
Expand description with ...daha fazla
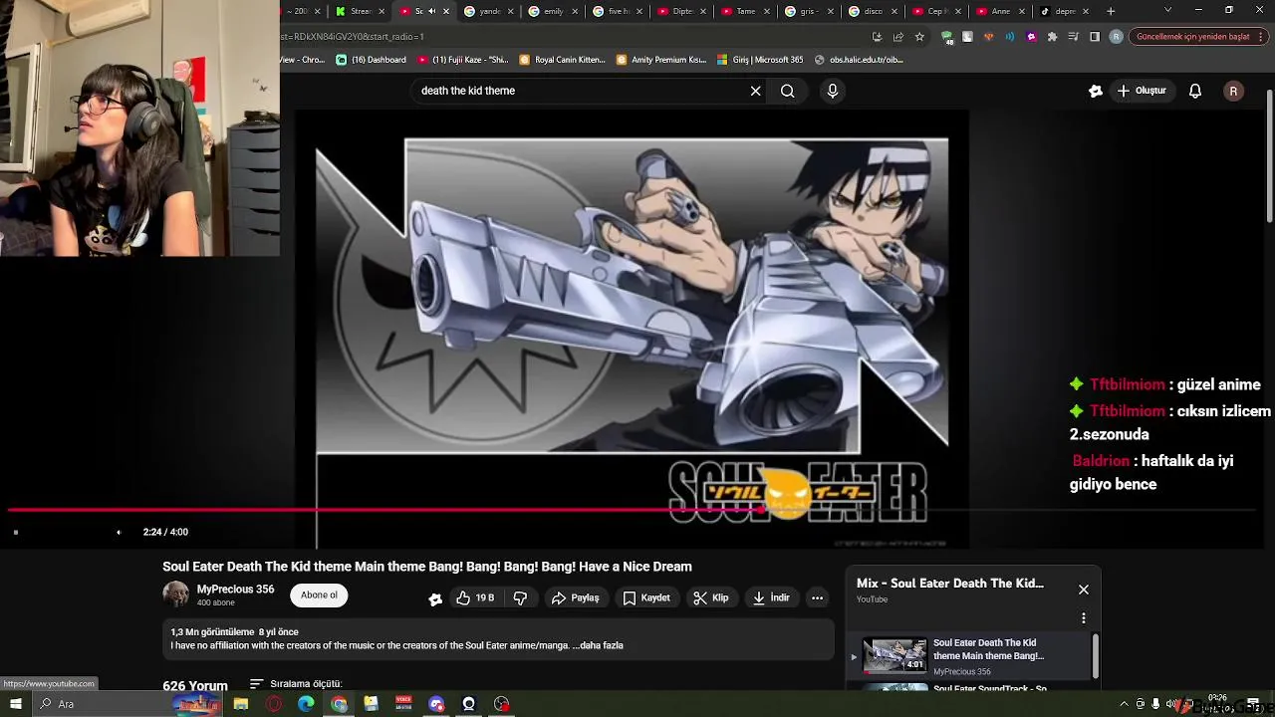tap(598, 645)
